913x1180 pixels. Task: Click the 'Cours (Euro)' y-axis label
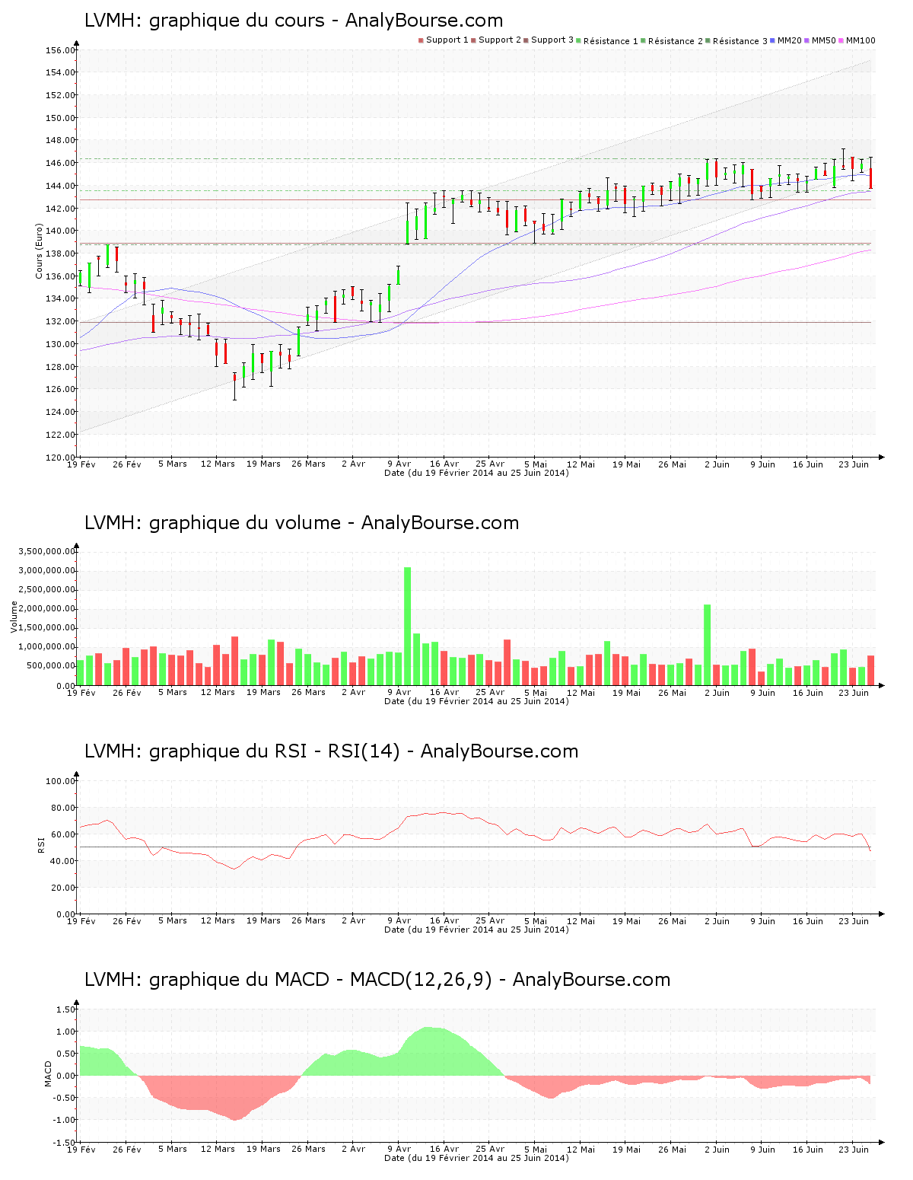coord(39,250)
